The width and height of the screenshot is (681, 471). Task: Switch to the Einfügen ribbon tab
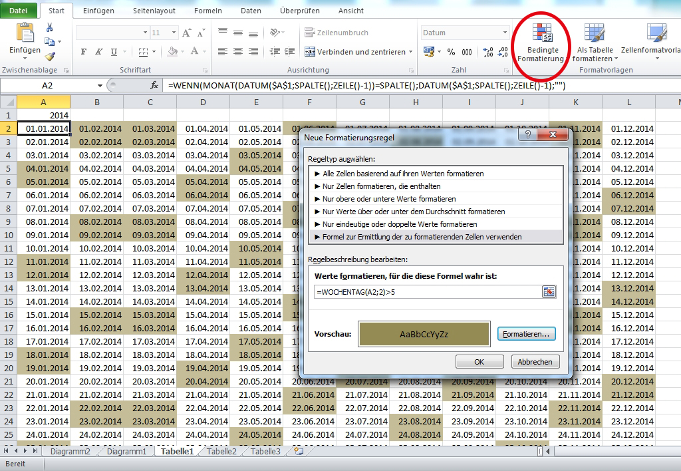(x=98, y=11)
